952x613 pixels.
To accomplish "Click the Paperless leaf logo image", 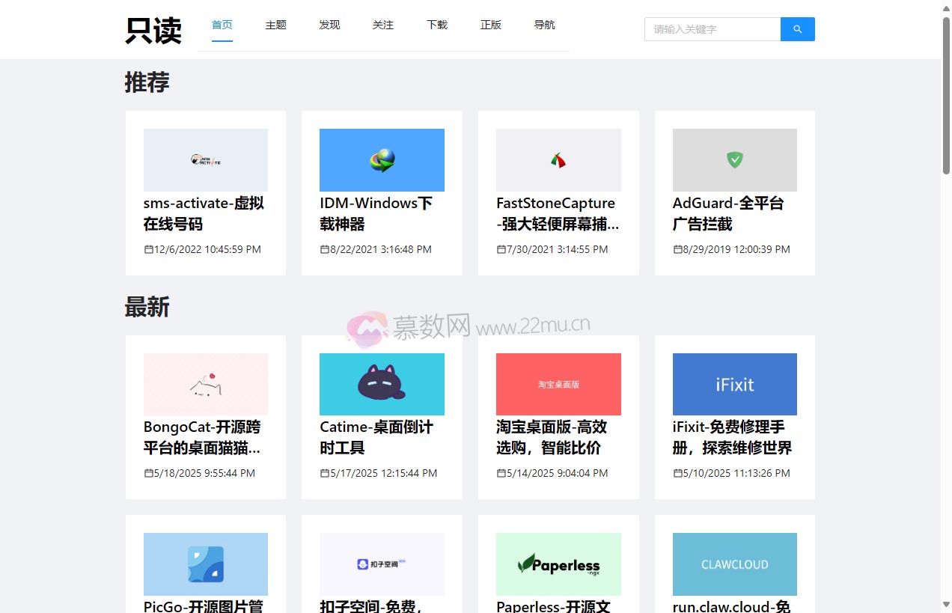I will [x=558, y=564].
